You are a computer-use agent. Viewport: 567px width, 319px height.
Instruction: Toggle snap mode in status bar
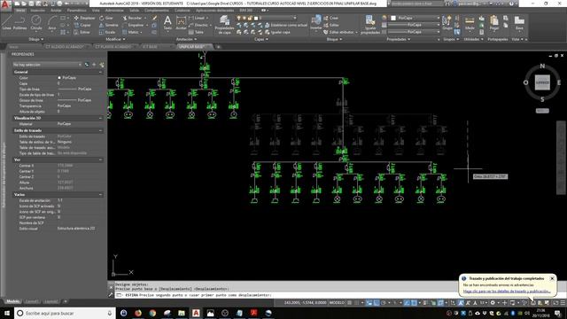point(356,303)
